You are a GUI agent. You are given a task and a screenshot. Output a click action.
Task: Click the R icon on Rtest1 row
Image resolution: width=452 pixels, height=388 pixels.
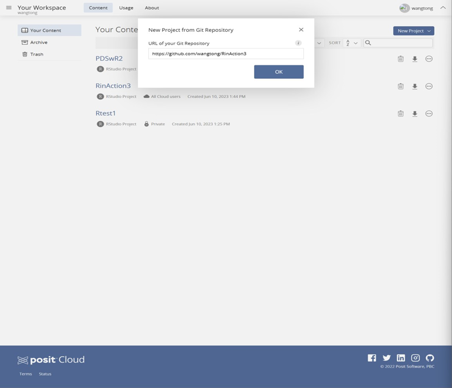point(100,124)
